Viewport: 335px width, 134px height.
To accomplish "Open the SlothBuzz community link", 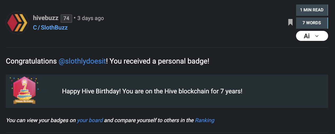I will 54,27.
